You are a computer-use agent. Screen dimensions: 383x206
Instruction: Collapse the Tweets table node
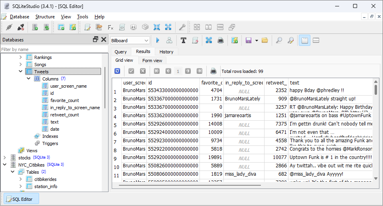coord(20,71)
